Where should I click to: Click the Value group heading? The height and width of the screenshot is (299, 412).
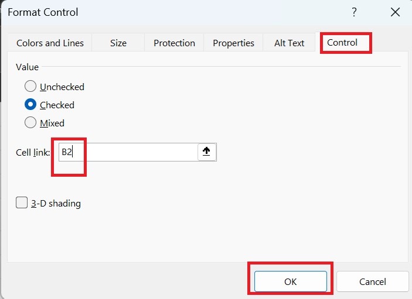point(28,67)
